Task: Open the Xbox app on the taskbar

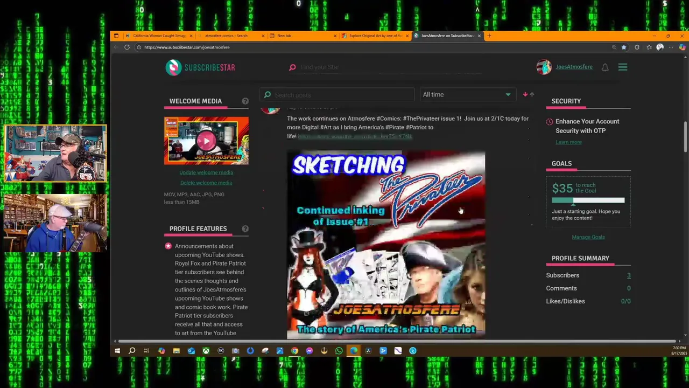Action: coord(206,351)
